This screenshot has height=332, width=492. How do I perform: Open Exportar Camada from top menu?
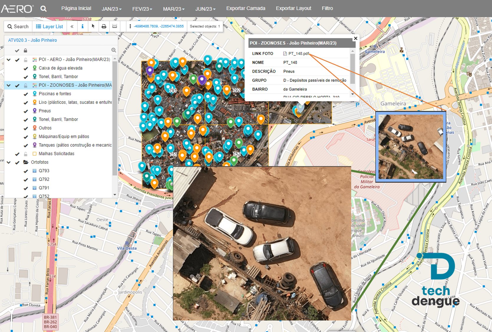coord(245,8)
